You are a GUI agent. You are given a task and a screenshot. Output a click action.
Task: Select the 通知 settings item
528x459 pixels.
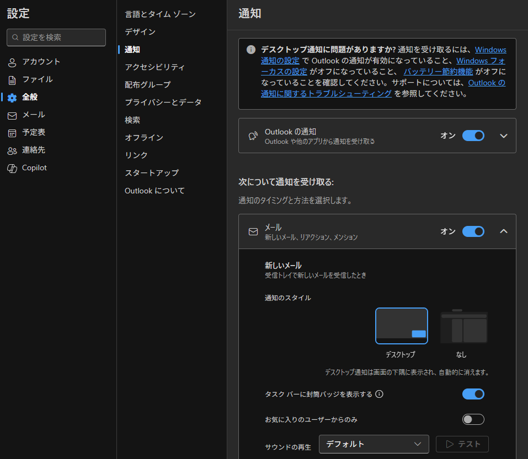point(132,50)
